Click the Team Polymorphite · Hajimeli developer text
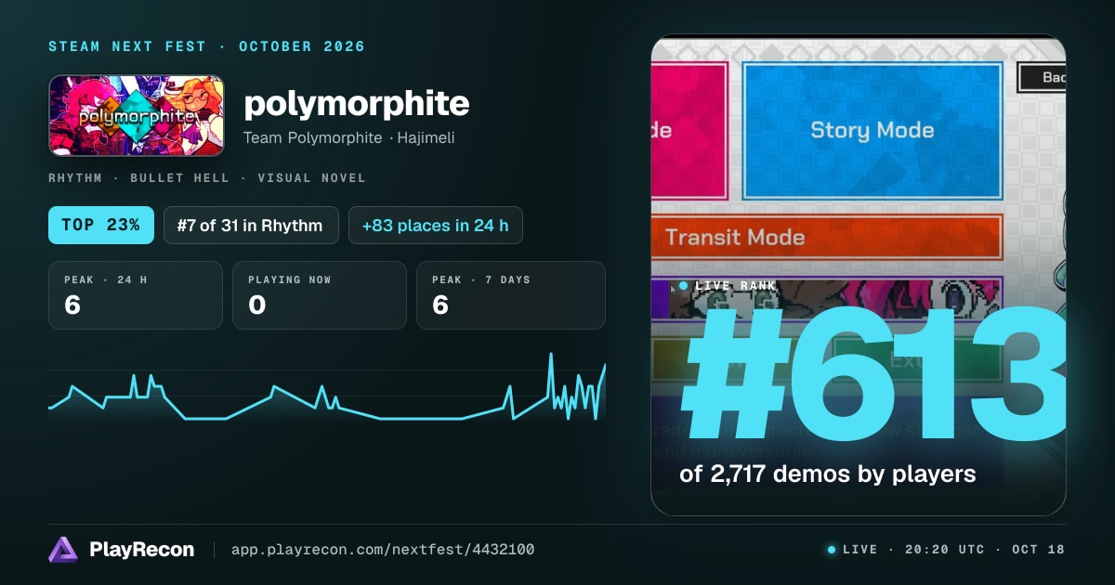 click(x=348, y=137)
